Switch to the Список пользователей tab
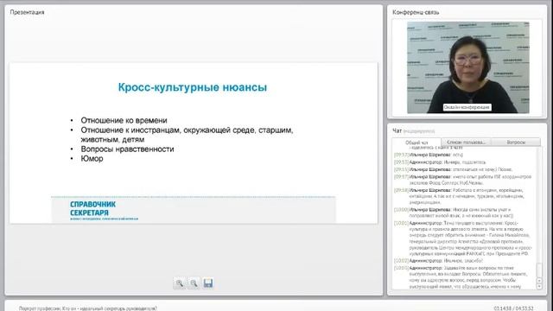Image resolution: width=553 pixels, height=311 pixels. point(466,142)
